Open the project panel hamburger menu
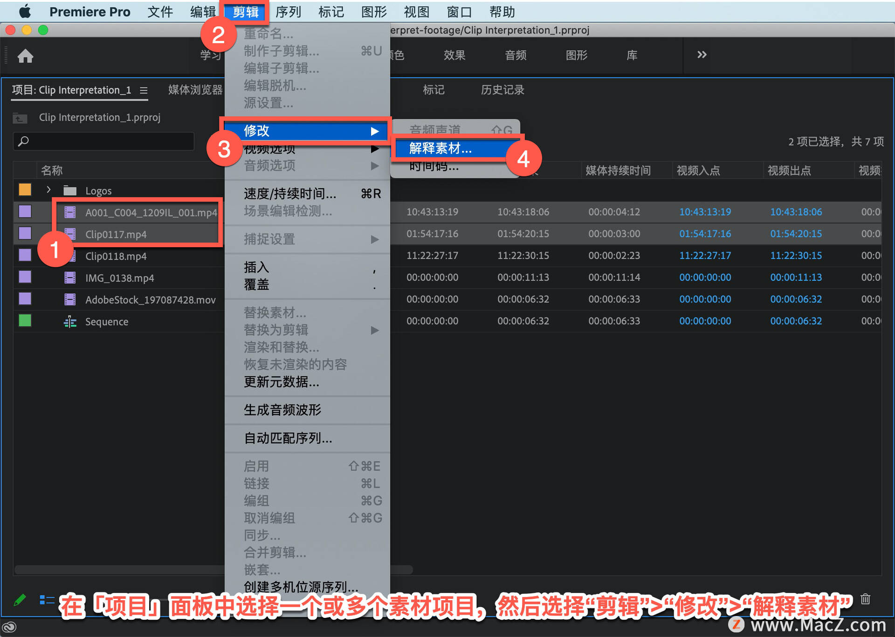 [144, 90]
